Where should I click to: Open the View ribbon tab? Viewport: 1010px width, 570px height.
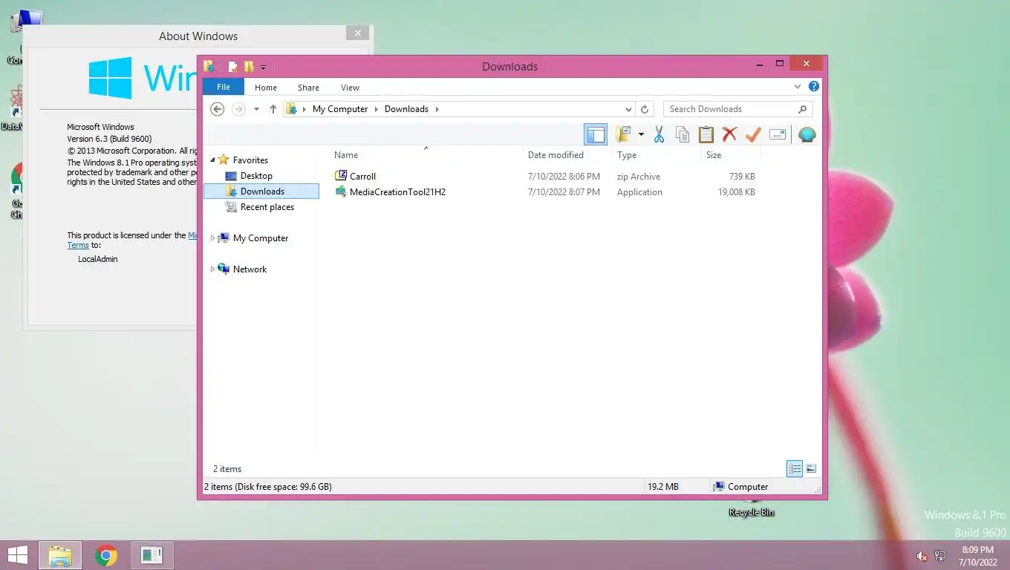click(350, 88)
